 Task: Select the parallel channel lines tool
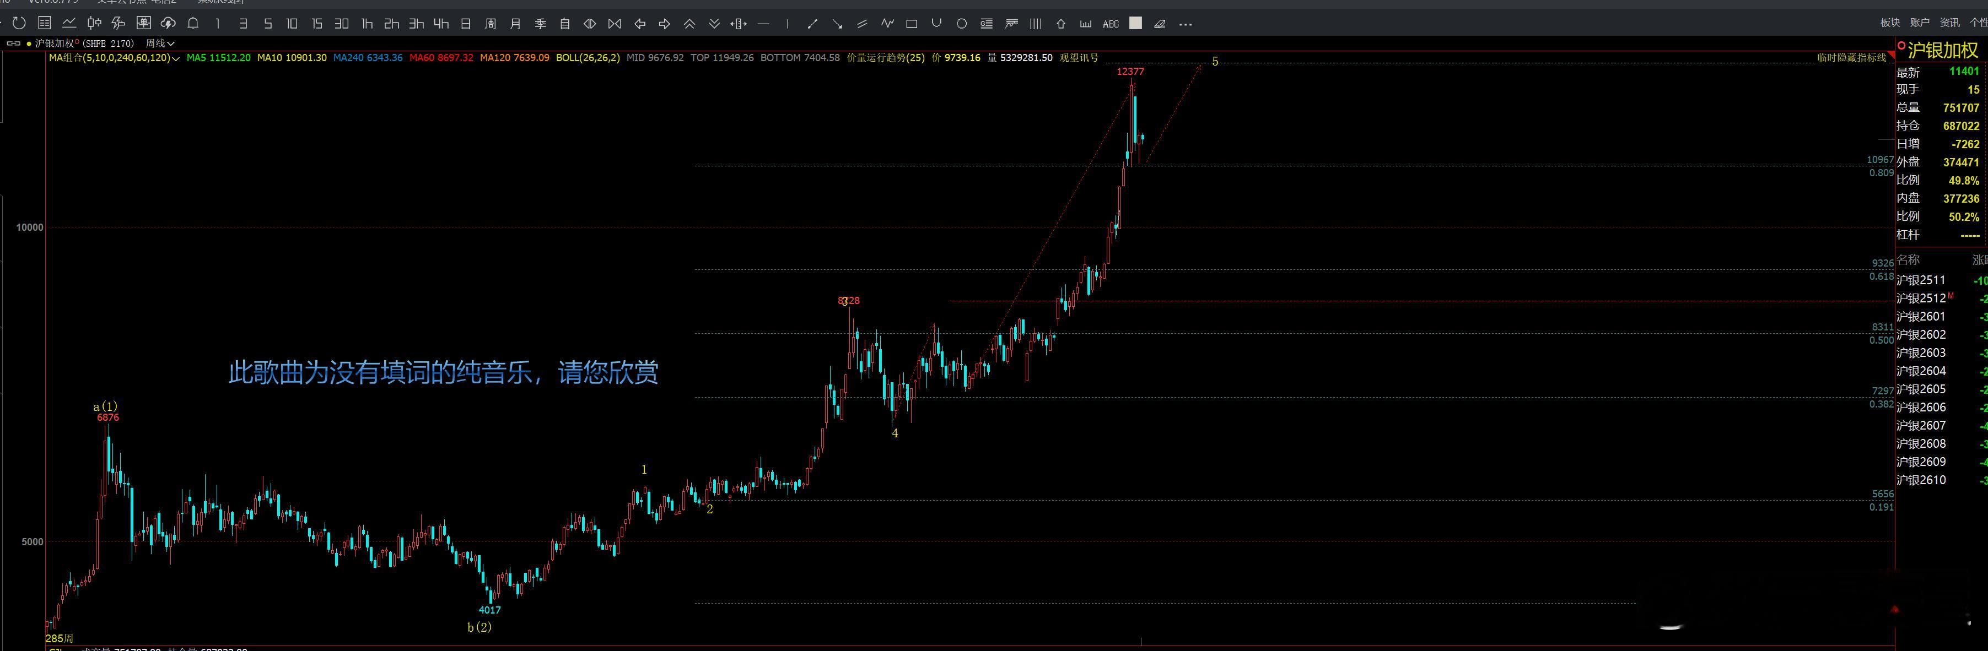click(x=862, y=24)
